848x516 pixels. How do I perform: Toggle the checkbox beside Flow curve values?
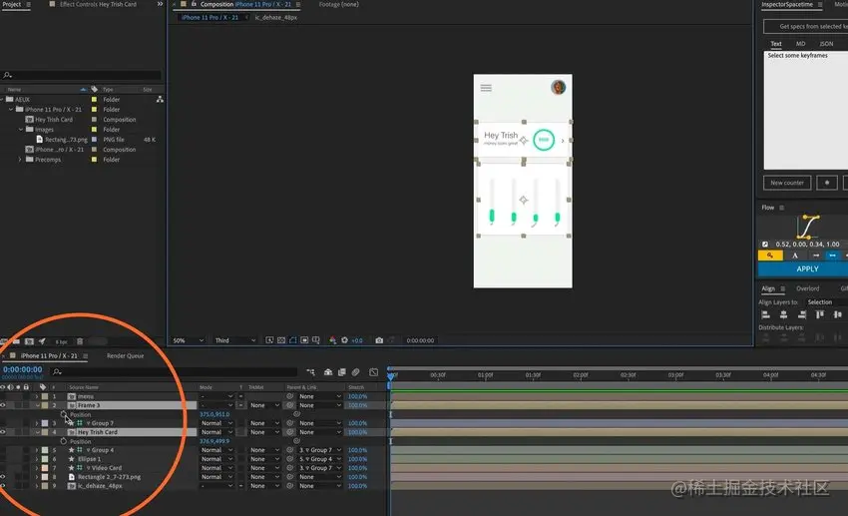coord(765,244)
